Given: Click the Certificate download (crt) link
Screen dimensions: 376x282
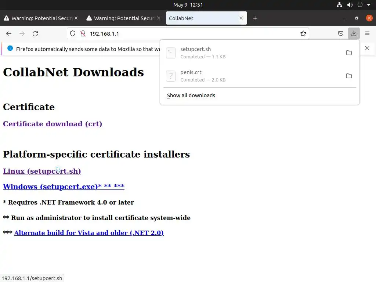Looking at the screenshot, I should pyautogui.click(x=53, y=124).
